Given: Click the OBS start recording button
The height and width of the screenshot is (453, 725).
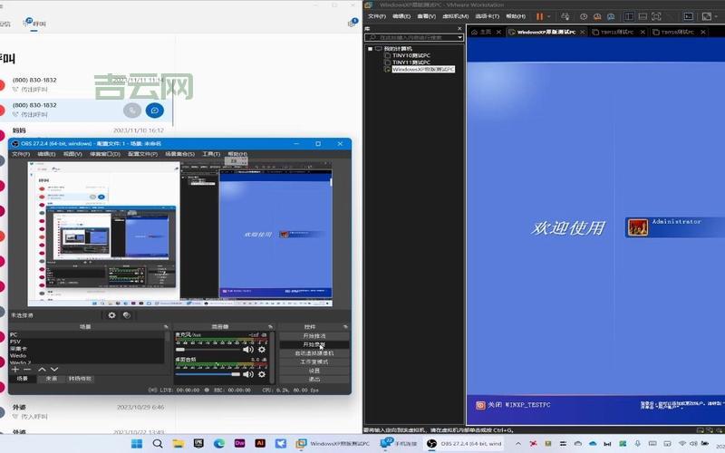Looking at the screenshot, I should point(314,345).
